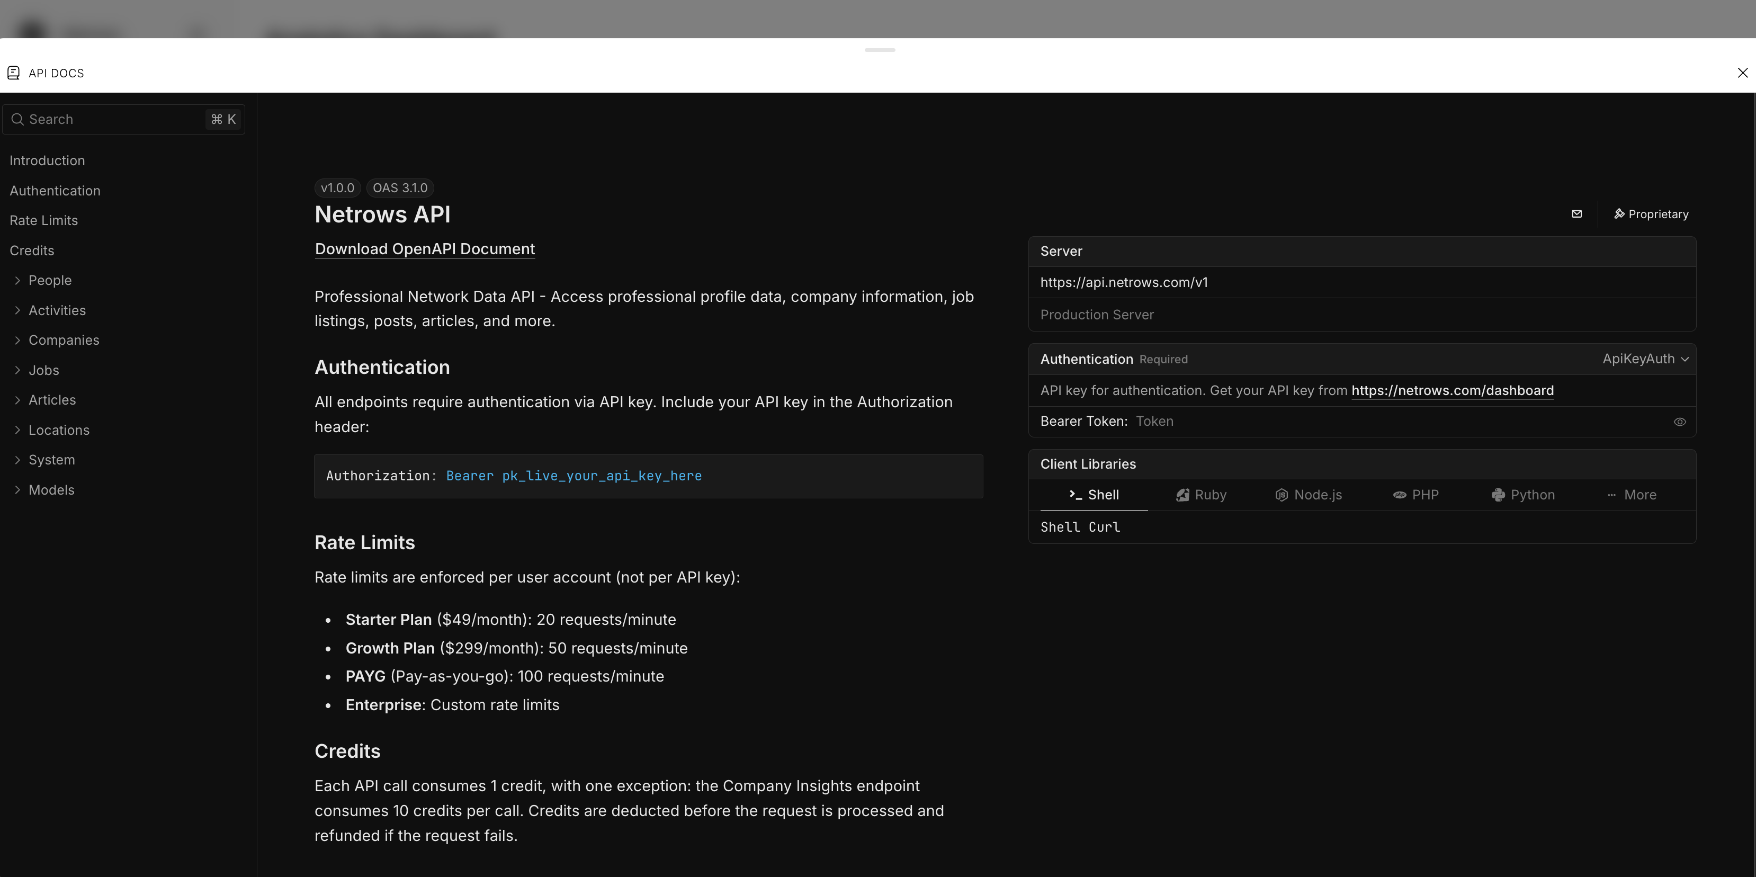Open the netrows.com/dashboard link
The width and height of the screenshot is (1756, 877).
coord(1452,390)
